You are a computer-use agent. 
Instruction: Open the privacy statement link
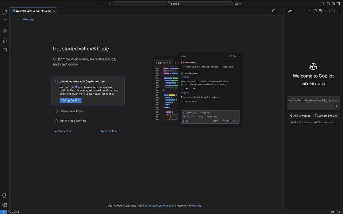pyautogui.click(x=160, y=205)
